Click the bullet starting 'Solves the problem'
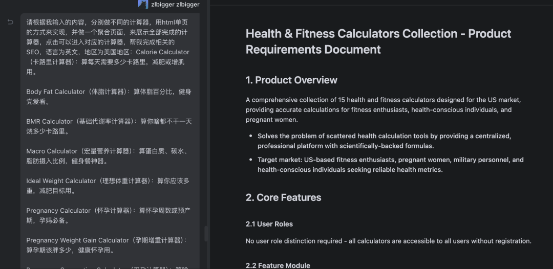 coord(384,141)
